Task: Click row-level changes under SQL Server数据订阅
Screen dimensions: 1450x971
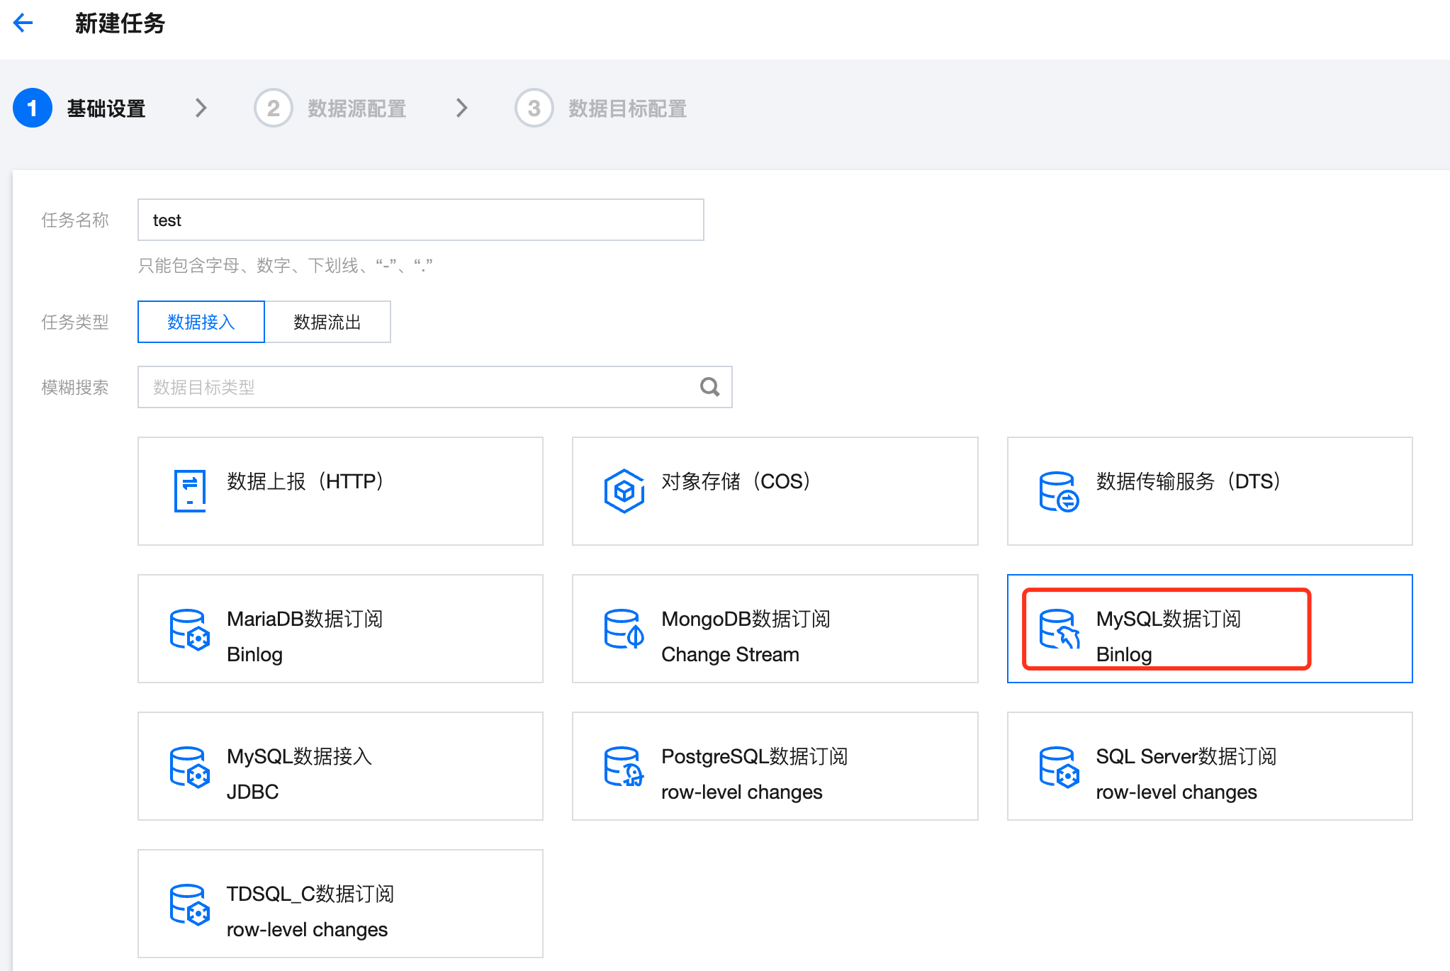Action: tap(1176, 792)
